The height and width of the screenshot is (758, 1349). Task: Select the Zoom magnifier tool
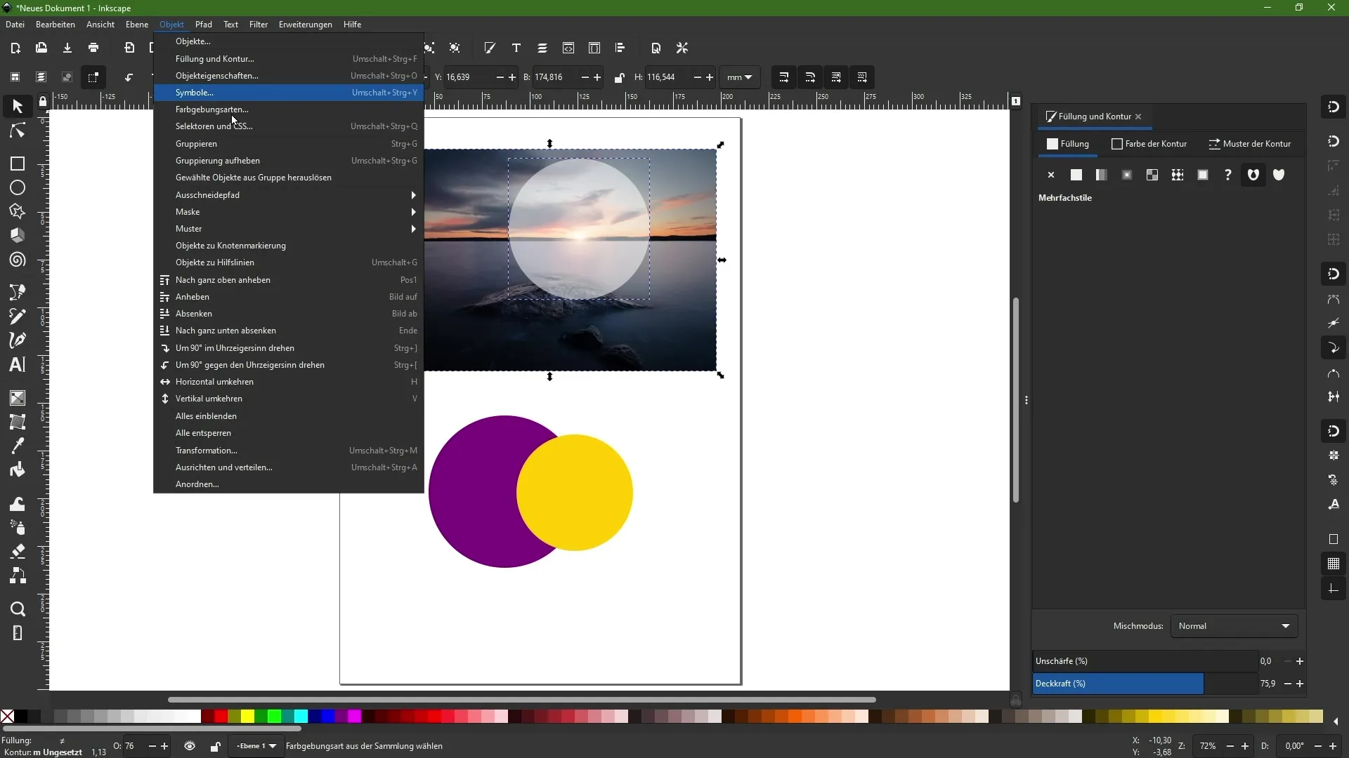[18, 609]
